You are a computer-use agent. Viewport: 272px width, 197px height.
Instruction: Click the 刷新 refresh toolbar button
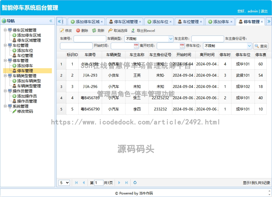pyautogui.click(x=98, y=31)
